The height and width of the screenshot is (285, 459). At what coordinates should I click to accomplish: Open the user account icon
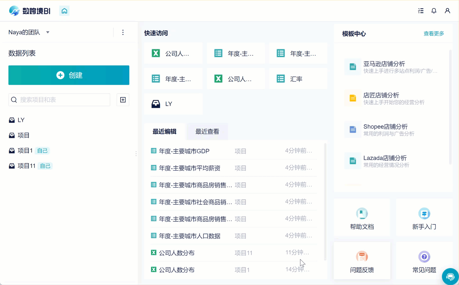coord(447,11)
